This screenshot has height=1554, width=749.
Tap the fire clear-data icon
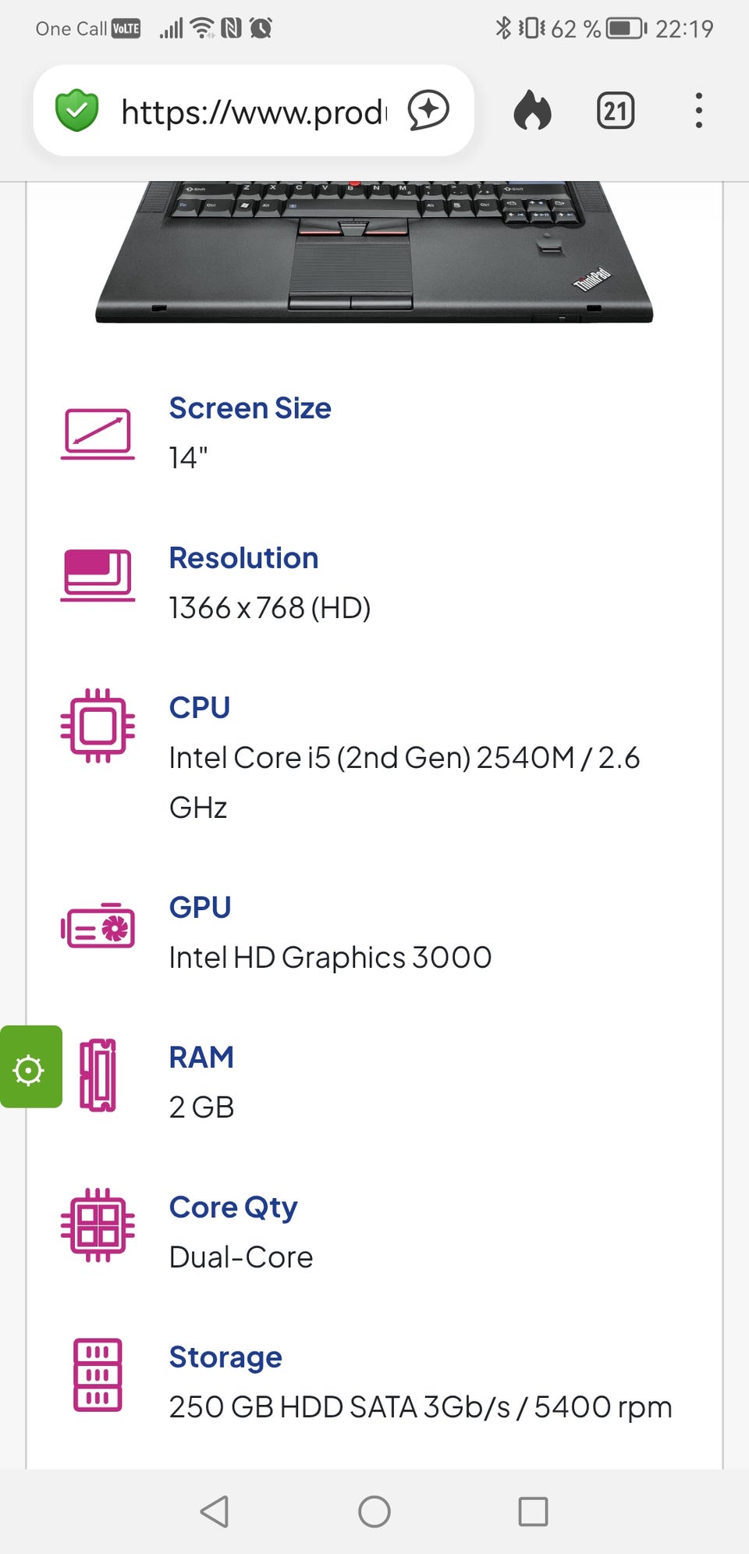point(532,111)
